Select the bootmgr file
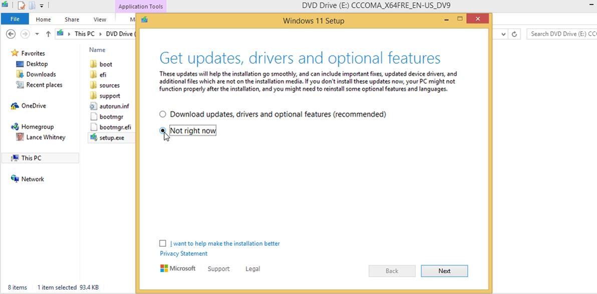597x294 pixels. tap(111, 117)
